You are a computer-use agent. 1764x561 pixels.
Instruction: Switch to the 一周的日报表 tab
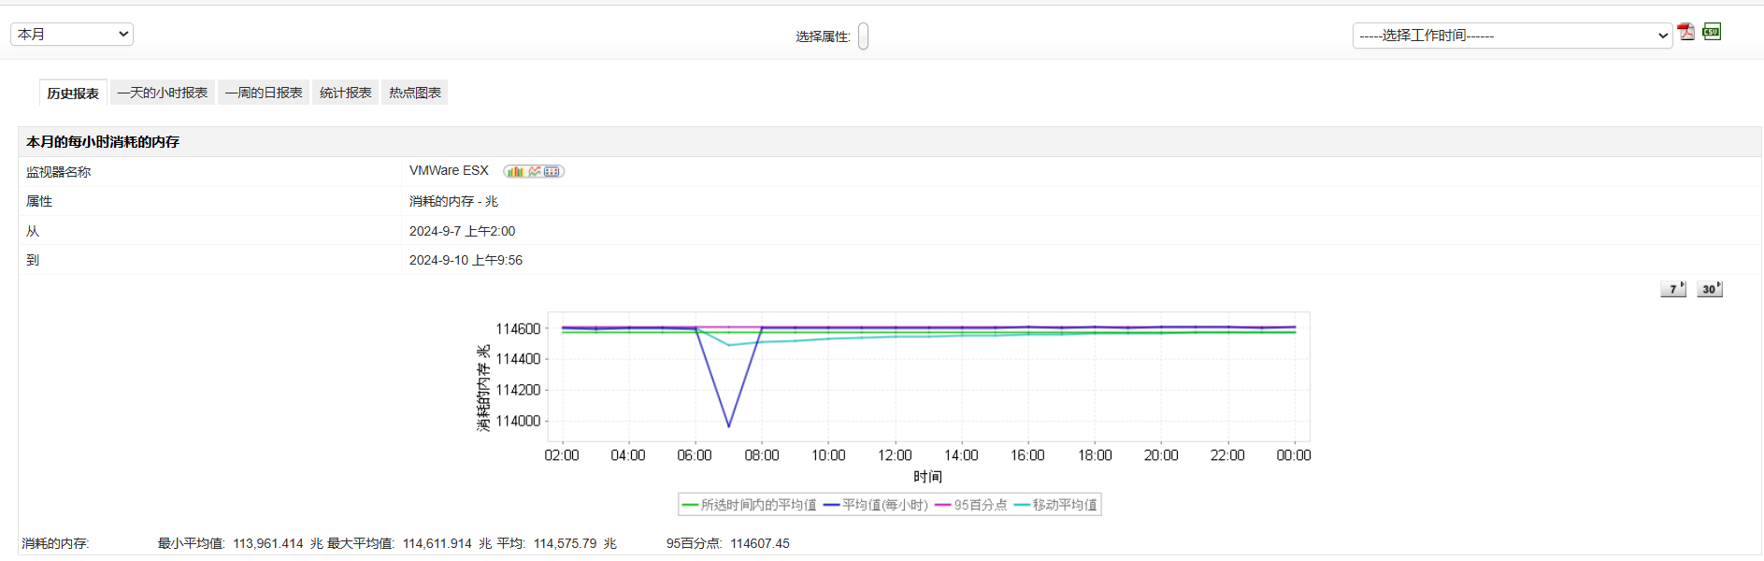point(264,93)
